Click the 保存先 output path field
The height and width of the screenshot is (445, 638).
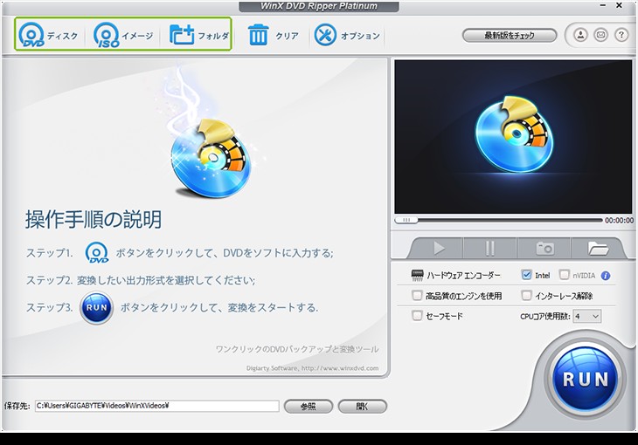coord(157,406)
